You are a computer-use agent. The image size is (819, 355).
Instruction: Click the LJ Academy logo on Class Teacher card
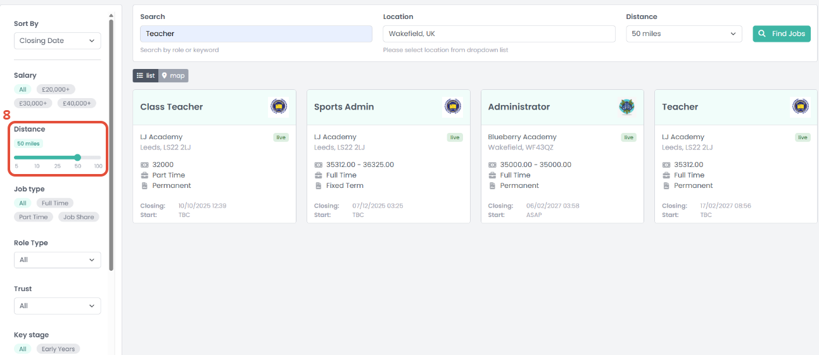pos(279,107)
